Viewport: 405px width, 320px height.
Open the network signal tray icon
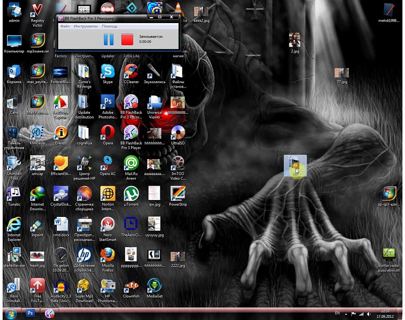pyautogui.click(x=361, y=314)
